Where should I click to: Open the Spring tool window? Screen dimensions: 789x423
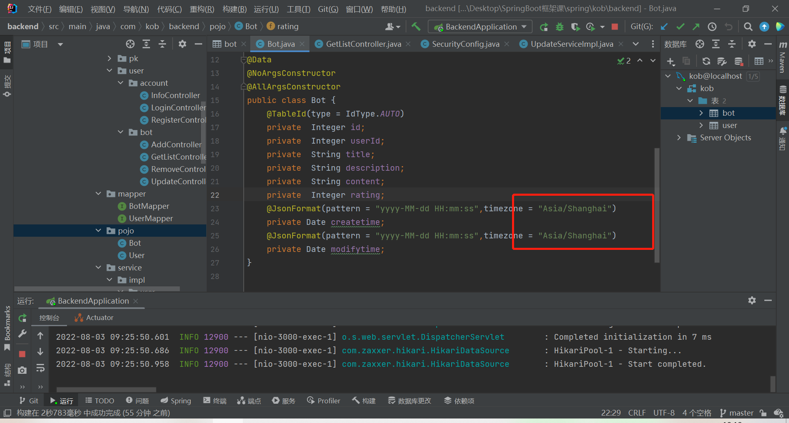click(x=175, y=400)
